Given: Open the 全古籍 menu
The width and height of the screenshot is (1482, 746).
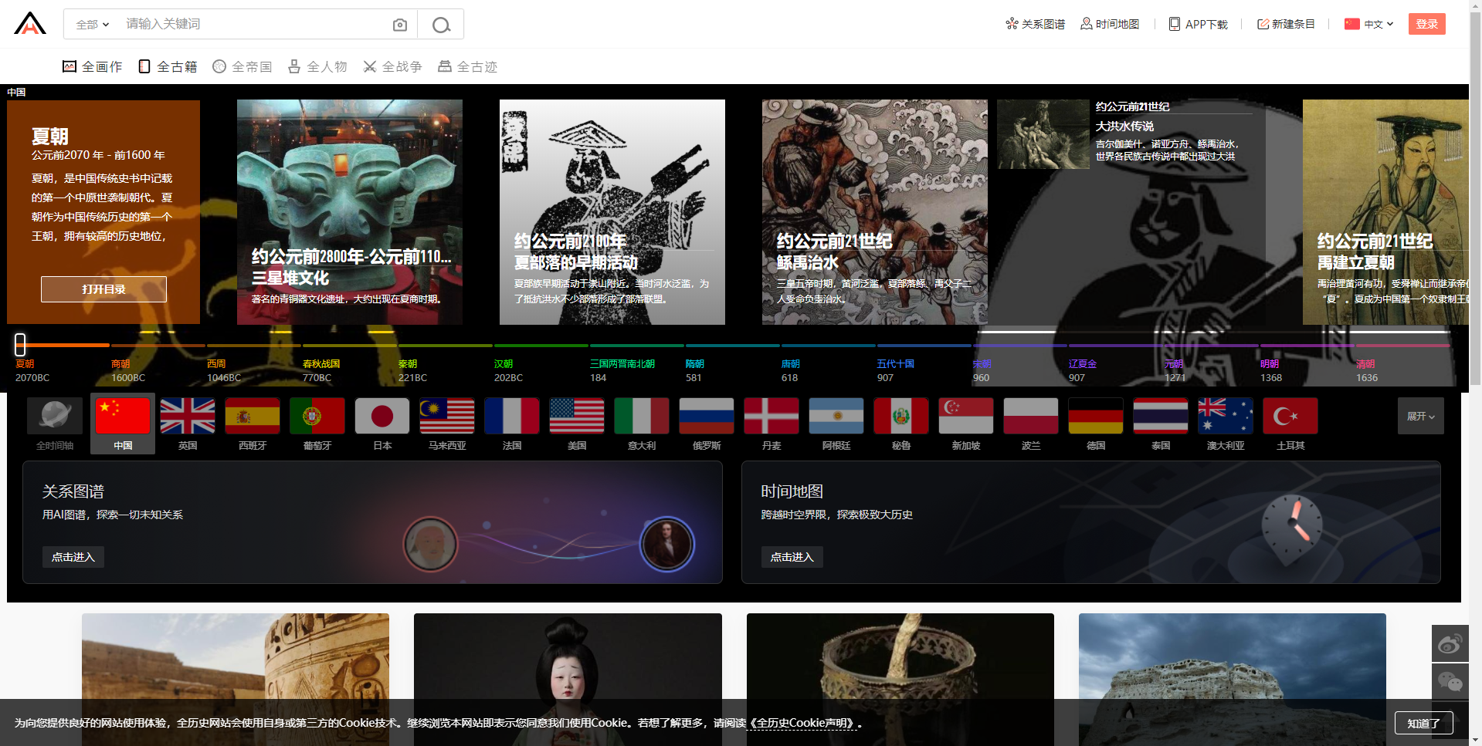Looking at the screenshot, I should (x=168, y=66).
